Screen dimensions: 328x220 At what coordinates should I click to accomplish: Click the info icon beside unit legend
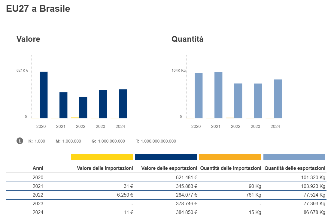point(20,141)
